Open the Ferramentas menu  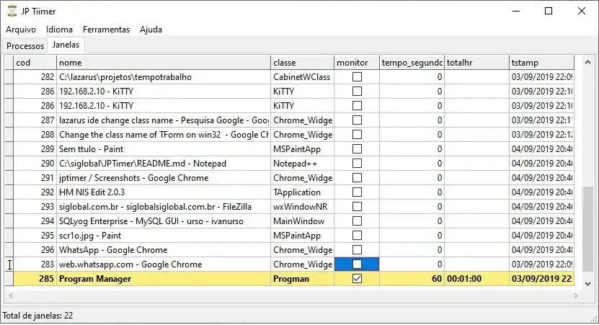coord(106,30)
